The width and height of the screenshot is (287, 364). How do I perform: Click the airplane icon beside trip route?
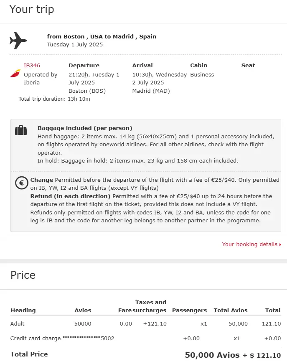click(18, 41)
